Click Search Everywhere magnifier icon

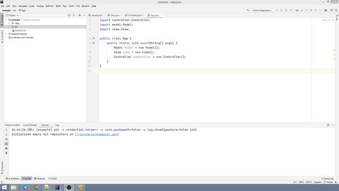(x=336, y=11)
